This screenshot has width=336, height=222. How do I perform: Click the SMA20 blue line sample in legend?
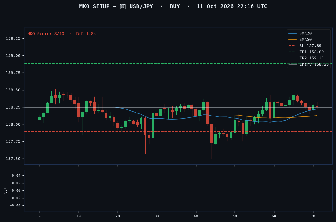click(x=293, y=33)
